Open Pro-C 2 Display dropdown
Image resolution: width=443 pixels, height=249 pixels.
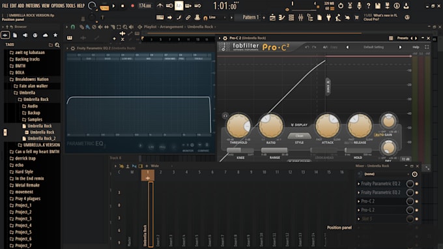click(x=299, y=125)
